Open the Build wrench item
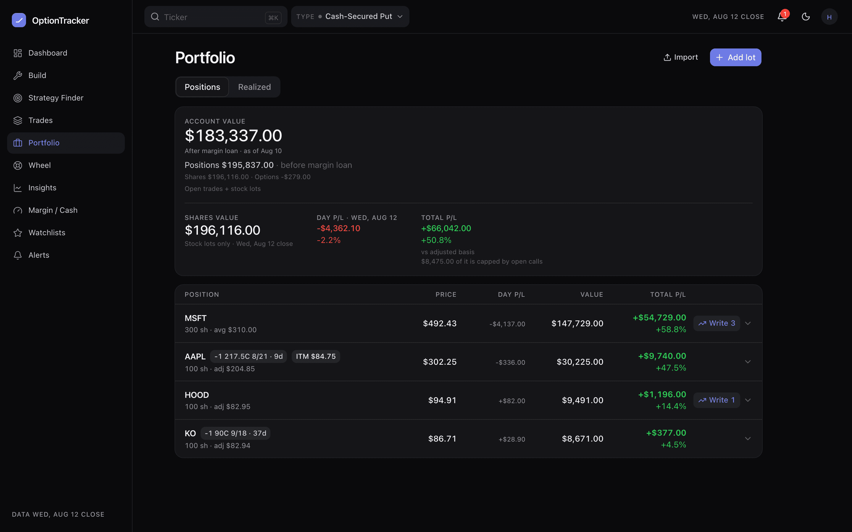The image size is (852, 532). tap(66, 76)
